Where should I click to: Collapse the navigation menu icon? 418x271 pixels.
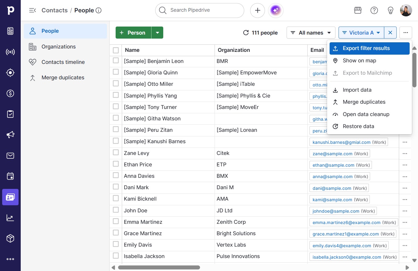click(x=32, y=10)
